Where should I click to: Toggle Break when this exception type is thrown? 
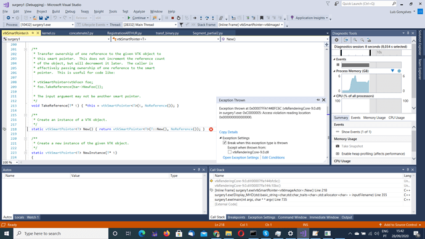click(224, 143)
